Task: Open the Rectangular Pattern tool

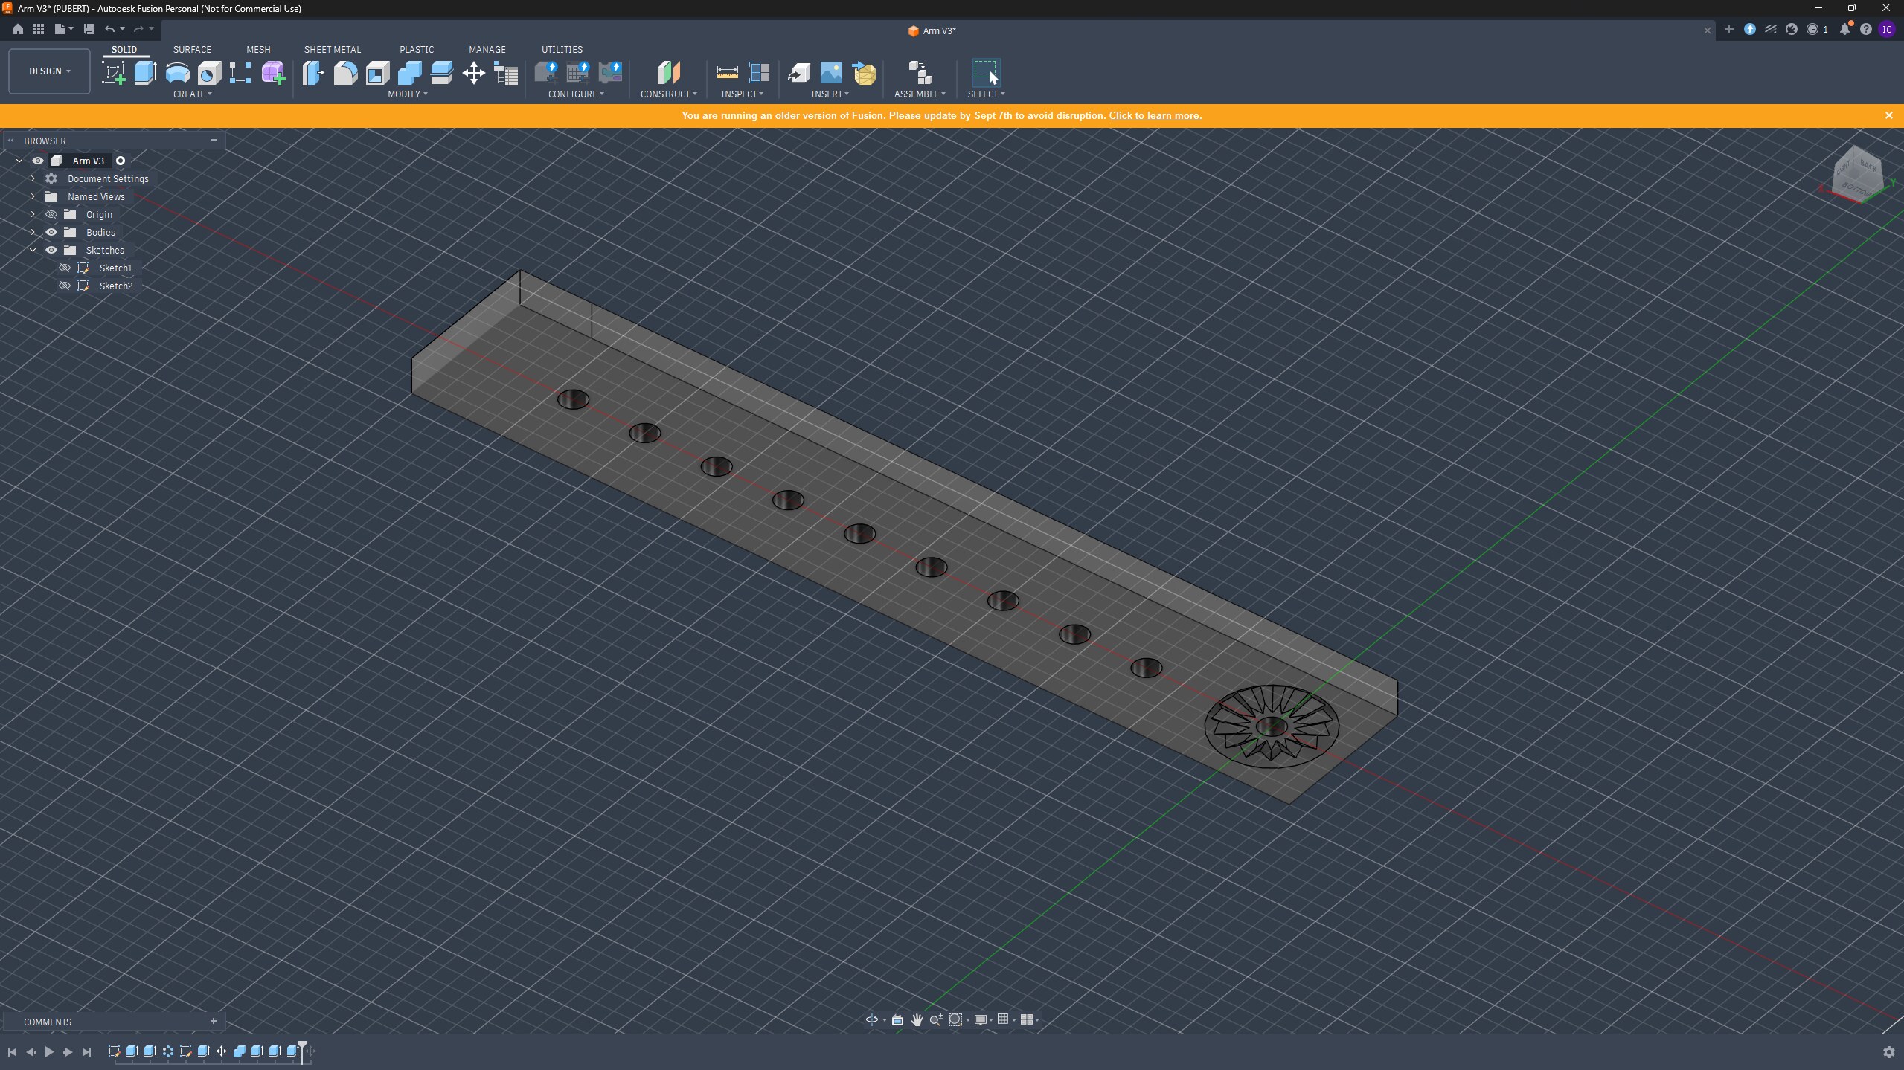Action: 240,73
